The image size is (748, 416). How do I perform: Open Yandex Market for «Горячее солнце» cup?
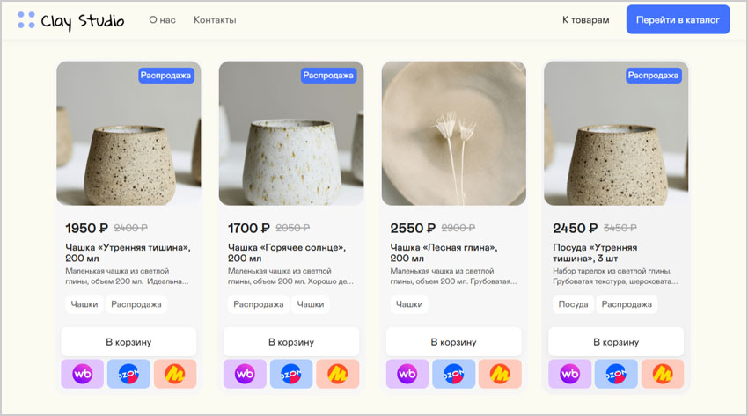(x=338, y=374)
